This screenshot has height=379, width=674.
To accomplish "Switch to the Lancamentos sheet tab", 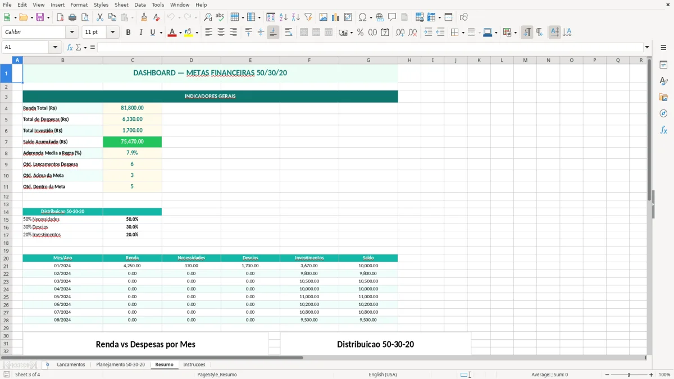I will pos(71,364).
